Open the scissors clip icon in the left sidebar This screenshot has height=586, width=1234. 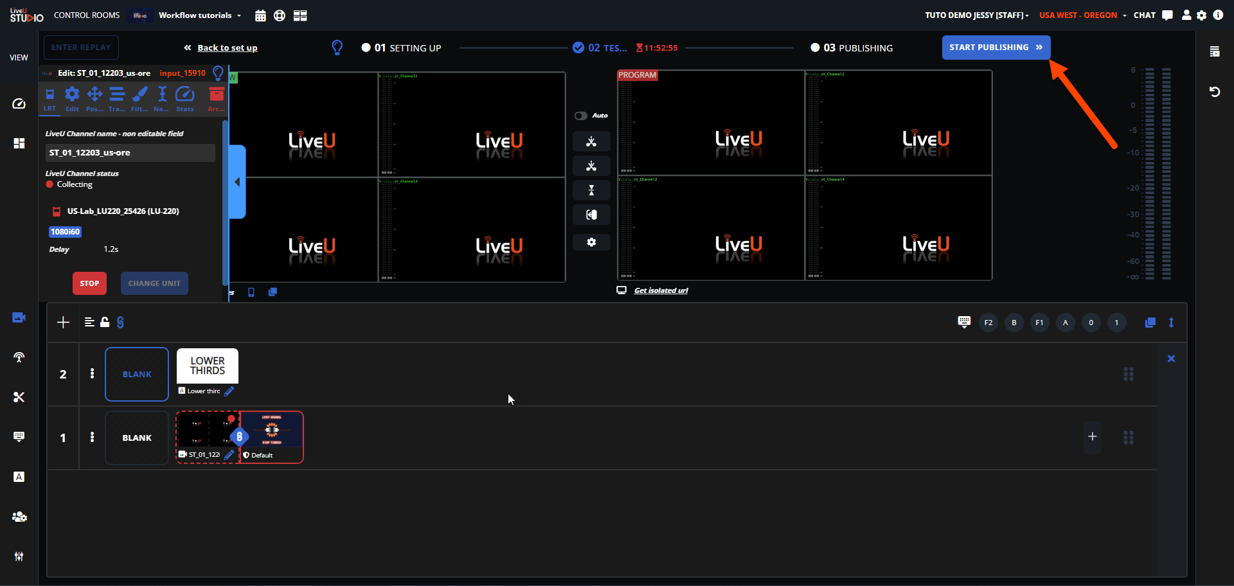(x=19, y=397)
